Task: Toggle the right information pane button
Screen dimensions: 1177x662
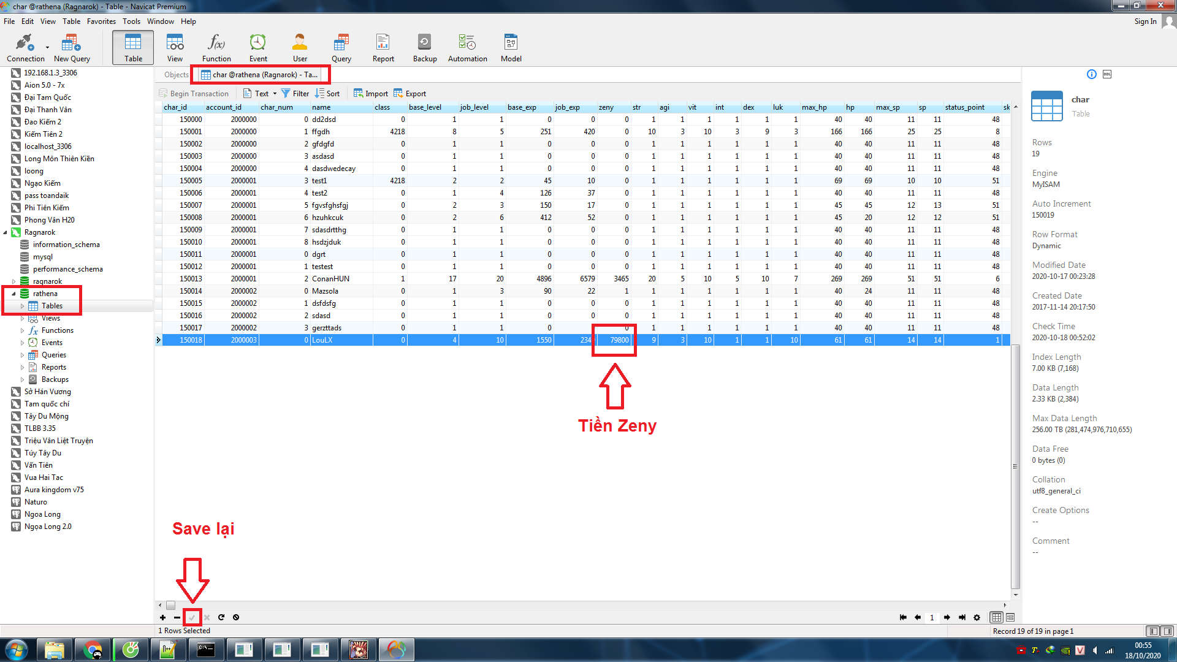Action: coord(1167,631)
